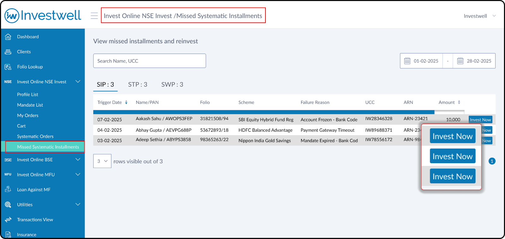Open the start date calendar icon
The image size is (505, 239).
pos(407,61)
